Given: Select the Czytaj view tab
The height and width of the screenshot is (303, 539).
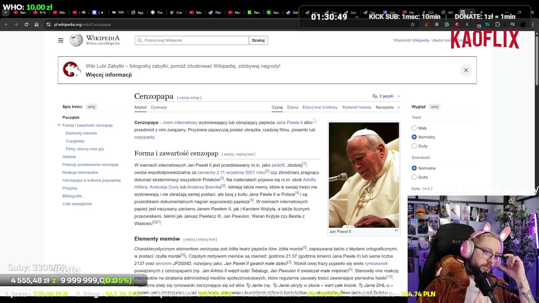Looking at the screenshot, I should tap(277, 107).
